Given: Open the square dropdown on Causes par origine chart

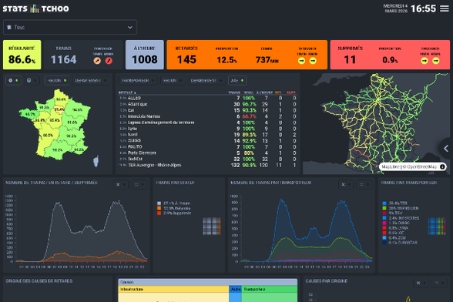Looking at the screenshot, I should (439, 283).
